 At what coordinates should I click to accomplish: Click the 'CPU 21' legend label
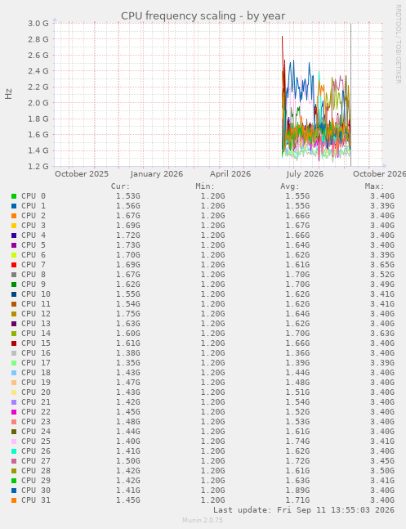36,402
